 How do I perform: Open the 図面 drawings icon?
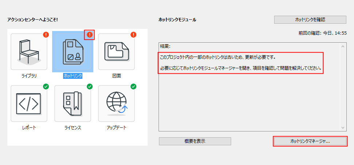click(x=117, y=51)
